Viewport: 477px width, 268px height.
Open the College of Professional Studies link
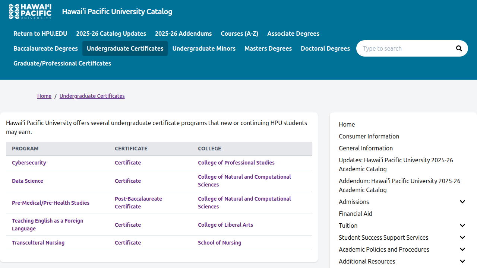[236, 163]
